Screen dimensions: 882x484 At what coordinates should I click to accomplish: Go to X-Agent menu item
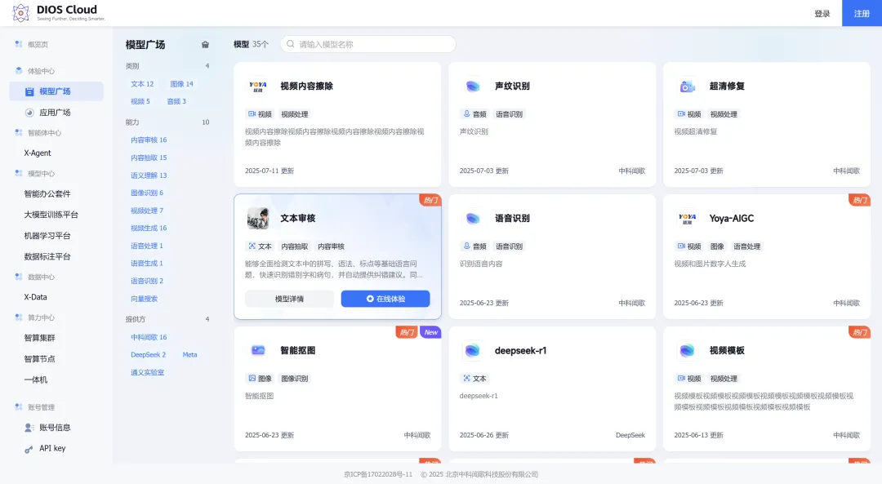[38, 153]
